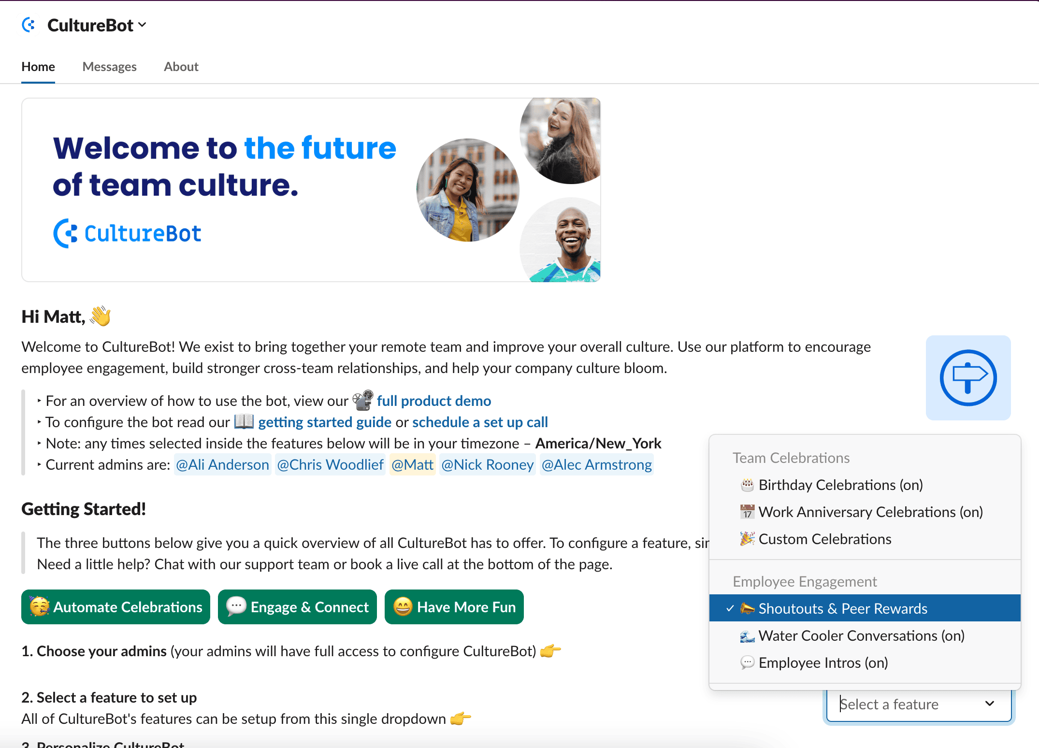Screen dimensions: 1039x748
Task: Click the speech bubble icon on Engage & Connect
Action: [237, 607]
